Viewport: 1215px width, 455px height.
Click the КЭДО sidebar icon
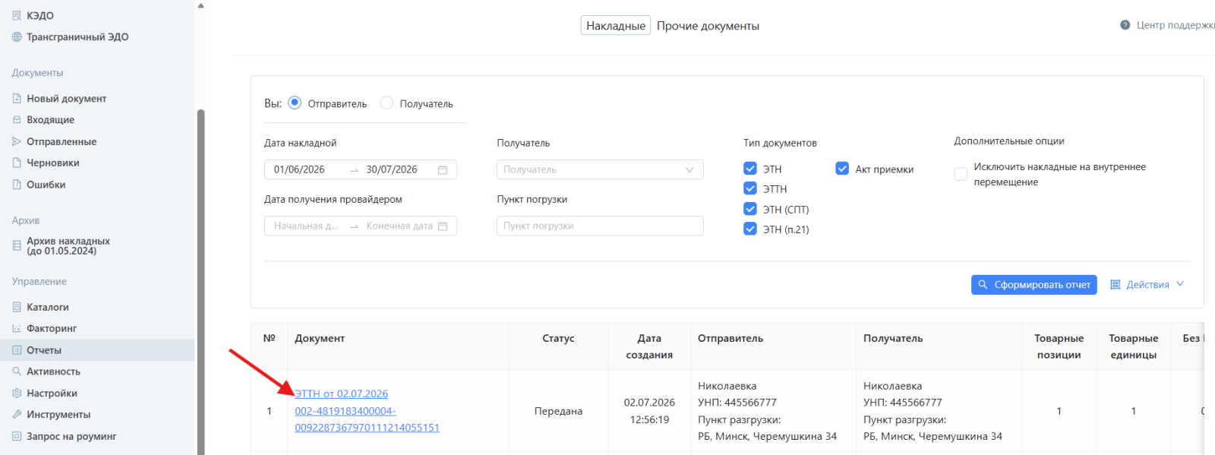click(17, 15)
